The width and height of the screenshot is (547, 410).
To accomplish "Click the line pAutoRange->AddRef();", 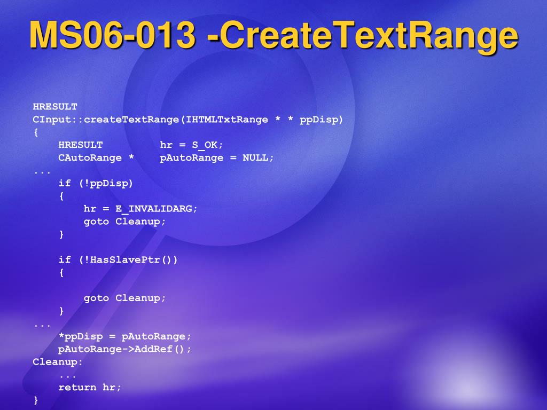I will (x=124, y=349).
